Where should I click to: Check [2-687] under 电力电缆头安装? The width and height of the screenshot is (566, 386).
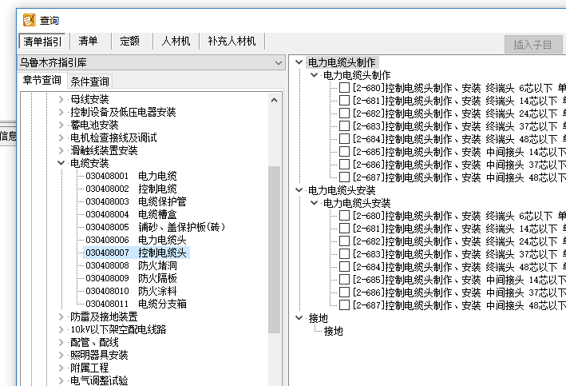[345, 305]
